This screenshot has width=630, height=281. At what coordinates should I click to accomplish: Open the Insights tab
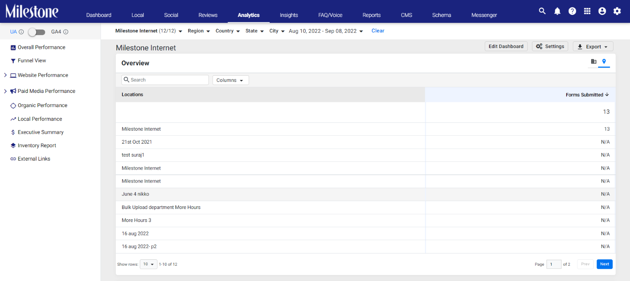[289, 15]
